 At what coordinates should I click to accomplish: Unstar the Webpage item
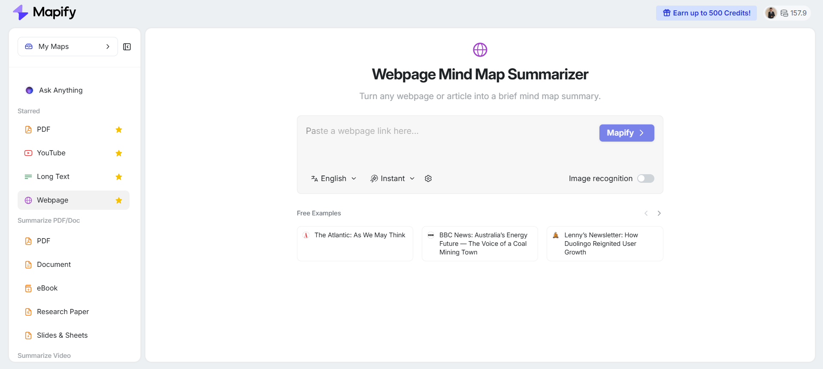pos(119,200)
